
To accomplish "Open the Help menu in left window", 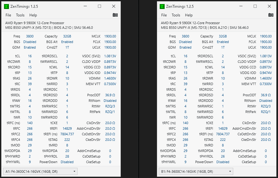I will (x=33, y=15).
